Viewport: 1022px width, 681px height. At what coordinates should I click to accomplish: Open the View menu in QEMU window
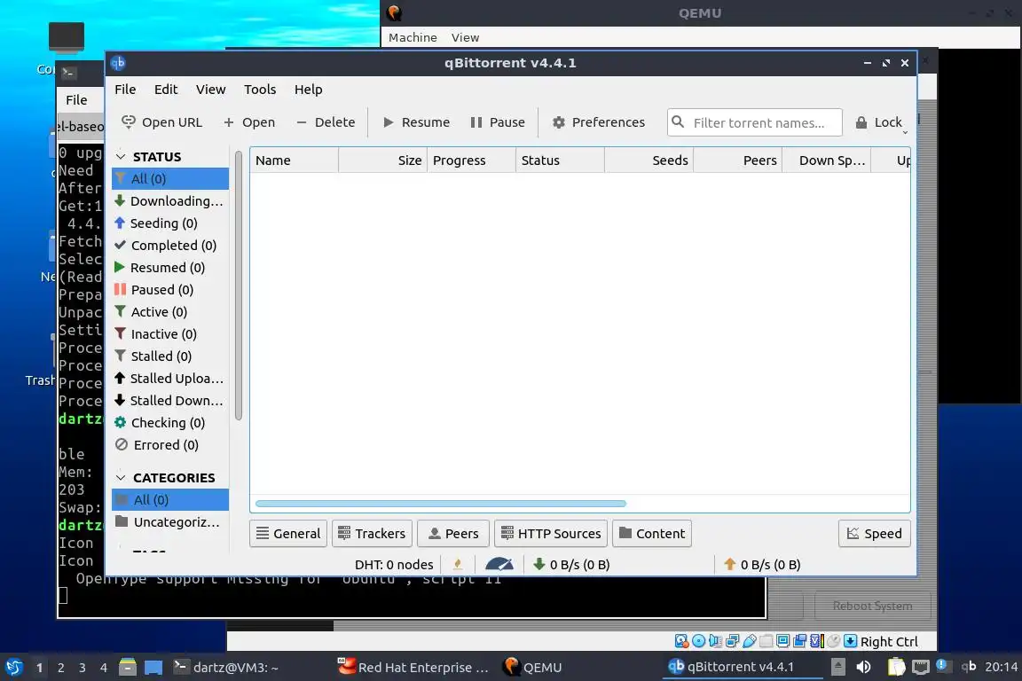coord(466,38)
